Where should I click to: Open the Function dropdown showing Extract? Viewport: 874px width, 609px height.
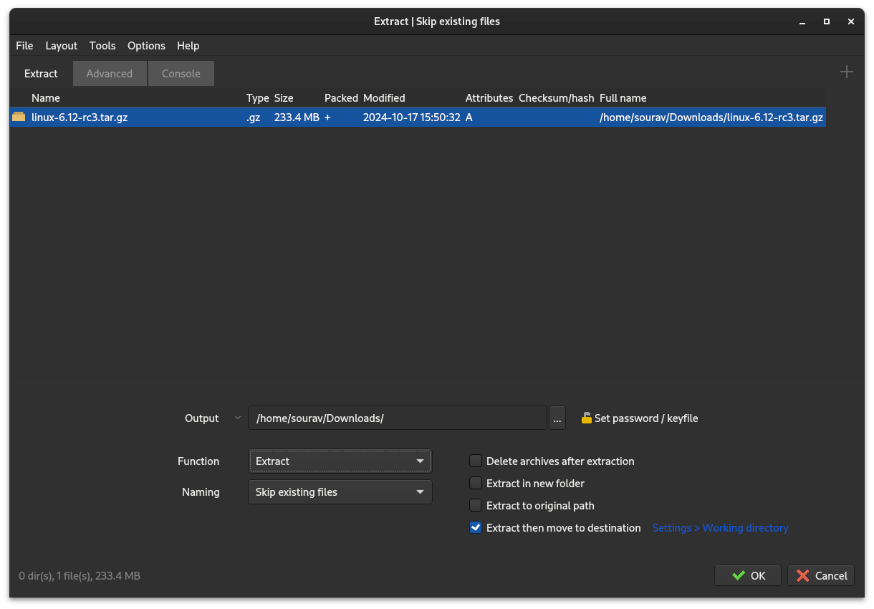point(340,461)
